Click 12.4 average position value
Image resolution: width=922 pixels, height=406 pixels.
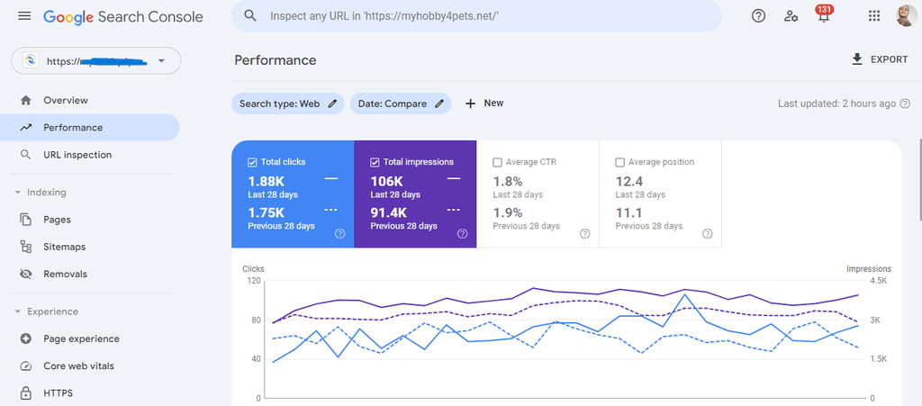click(629, 182)
